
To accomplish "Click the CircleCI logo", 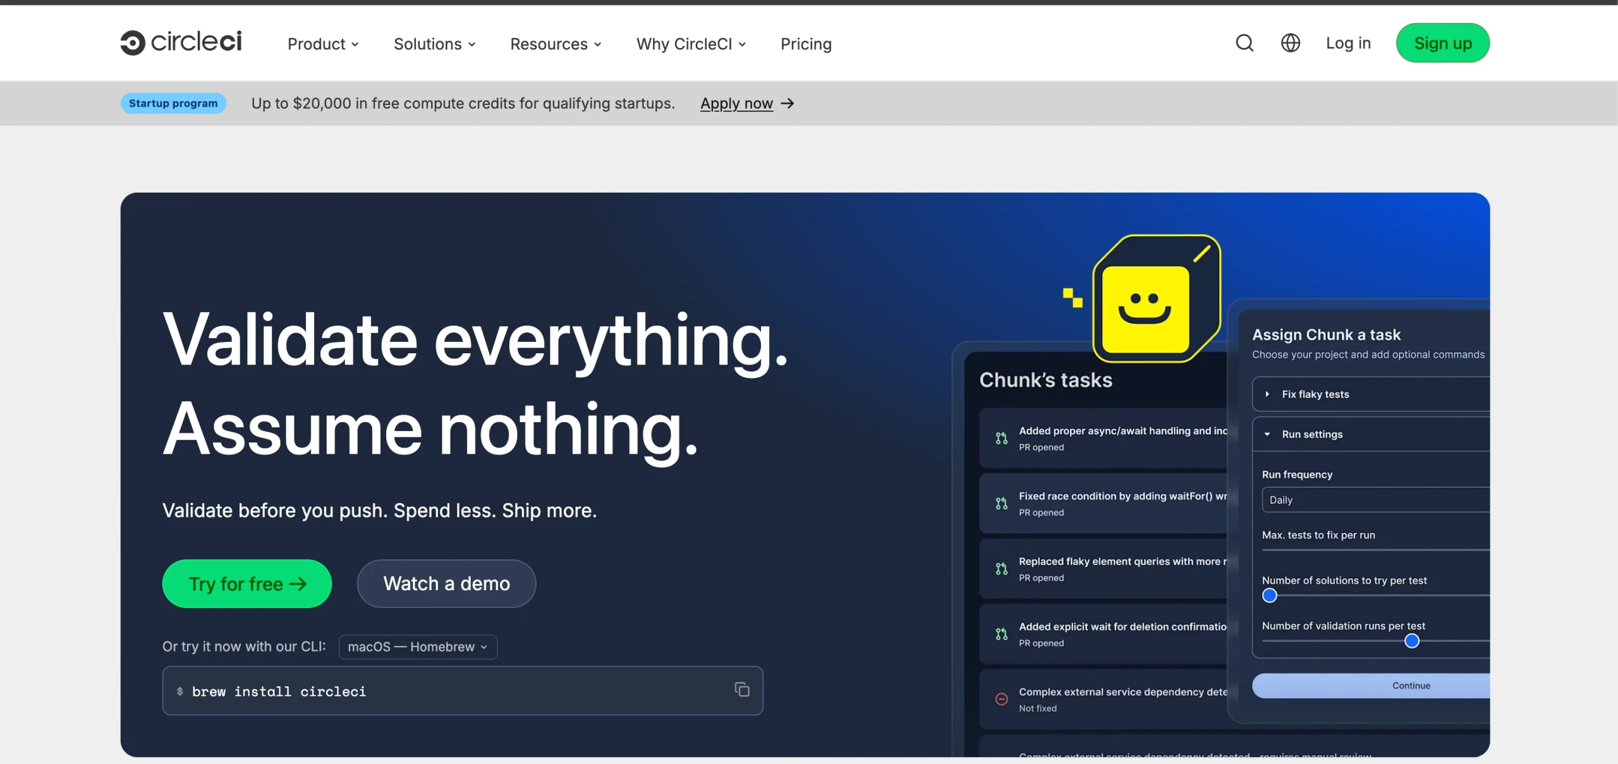I will [x=181, y=42].
